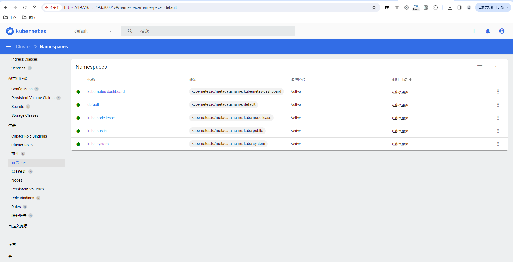The image size is (513, 262).
Task: Open the browser profile avatar
Action: tap(469, 7)
